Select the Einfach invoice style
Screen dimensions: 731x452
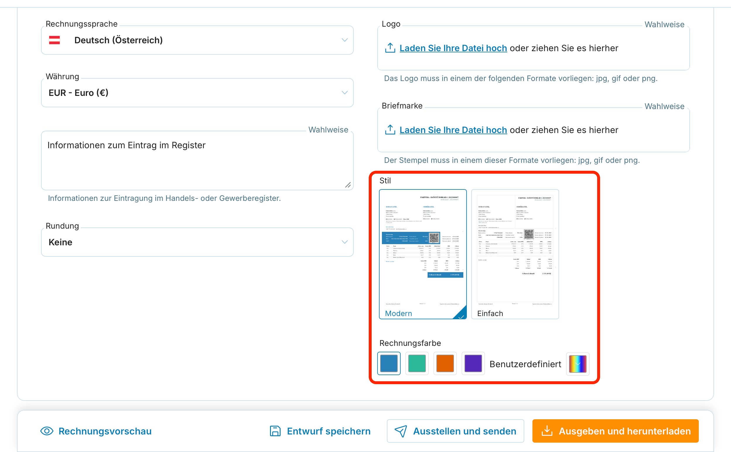pyautogui.click(x=515, y=254)
